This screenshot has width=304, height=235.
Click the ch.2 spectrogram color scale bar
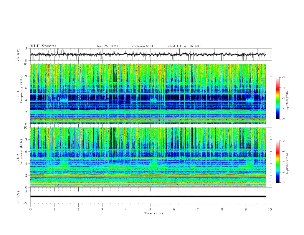(x=278, y=162)
